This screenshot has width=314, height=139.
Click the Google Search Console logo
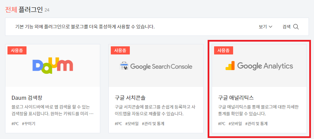pyautogui.click(x=156, y=66)
